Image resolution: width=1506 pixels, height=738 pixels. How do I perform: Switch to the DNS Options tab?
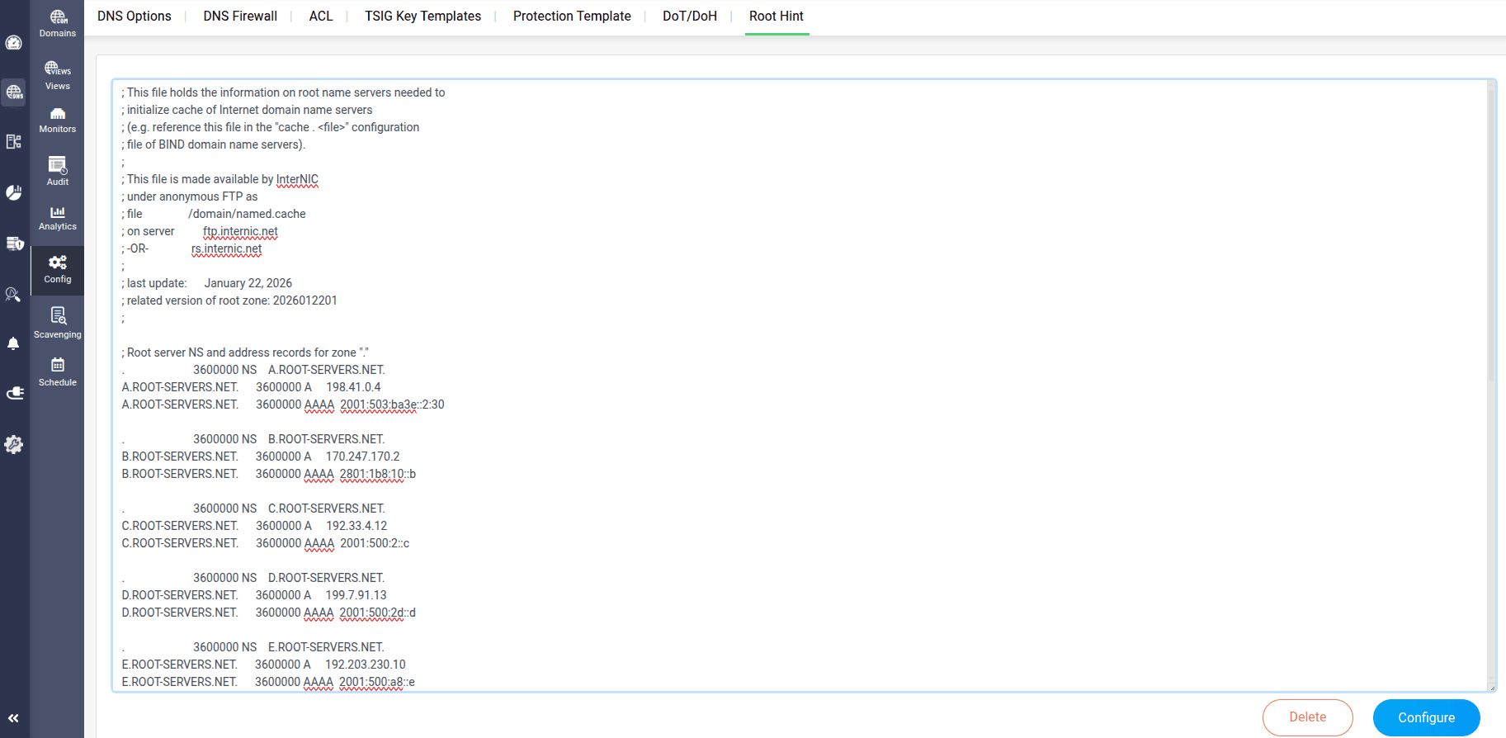point(135,17)
